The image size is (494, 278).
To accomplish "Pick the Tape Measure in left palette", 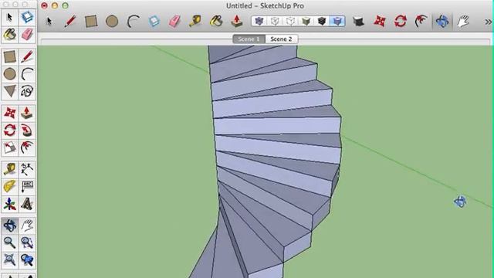I will click(x=10, y=170).
